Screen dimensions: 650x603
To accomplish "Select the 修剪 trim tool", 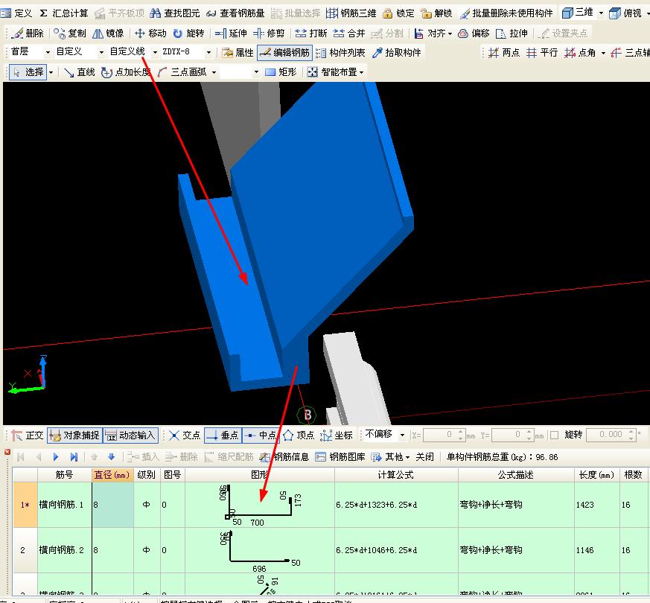I will pos(269,33).
